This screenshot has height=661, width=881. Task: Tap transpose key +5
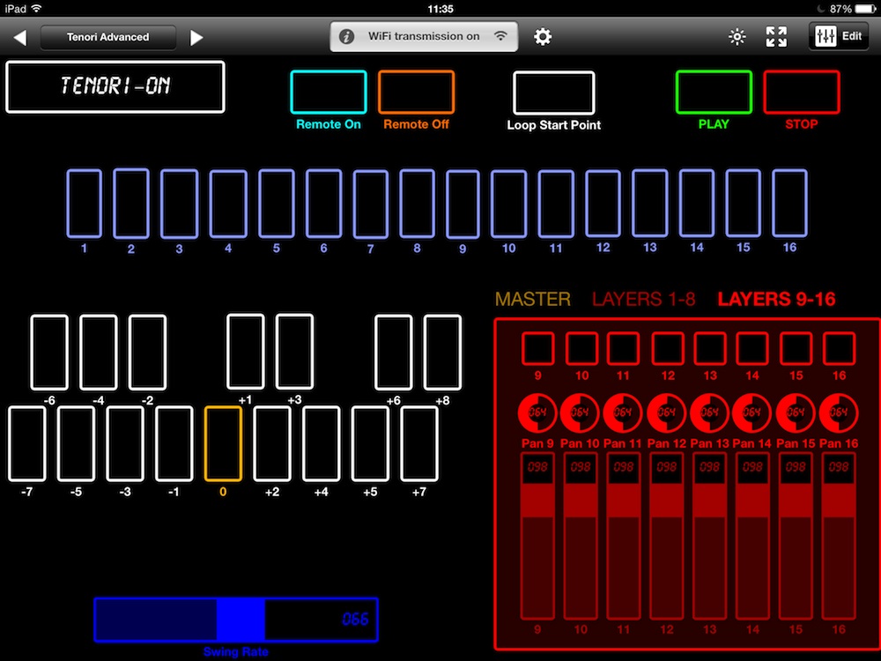pyautogui.click(x=370, y=444)
